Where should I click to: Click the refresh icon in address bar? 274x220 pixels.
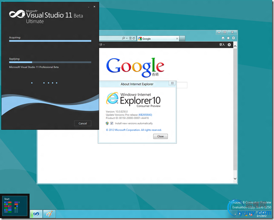click(134, 38)
